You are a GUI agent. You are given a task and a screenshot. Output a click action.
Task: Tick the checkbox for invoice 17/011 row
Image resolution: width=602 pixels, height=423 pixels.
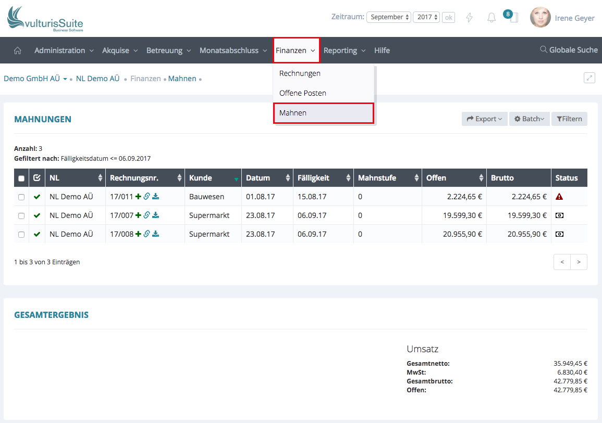[x=21, y=197]
